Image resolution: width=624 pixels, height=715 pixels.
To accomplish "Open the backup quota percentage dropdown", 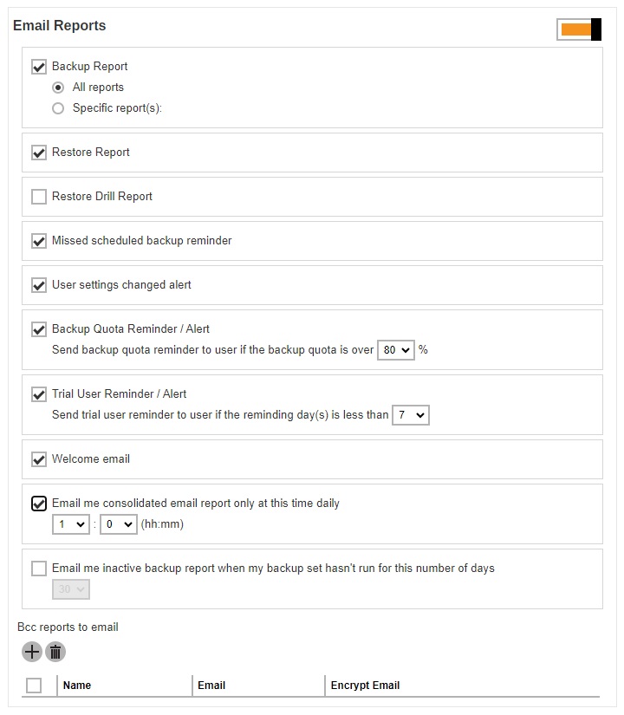I will click(x=395, y=350).
